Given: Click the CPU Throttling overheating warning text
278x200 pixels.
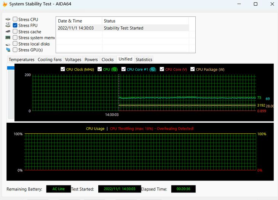Looking at the screenshot, I should (152, 128).
